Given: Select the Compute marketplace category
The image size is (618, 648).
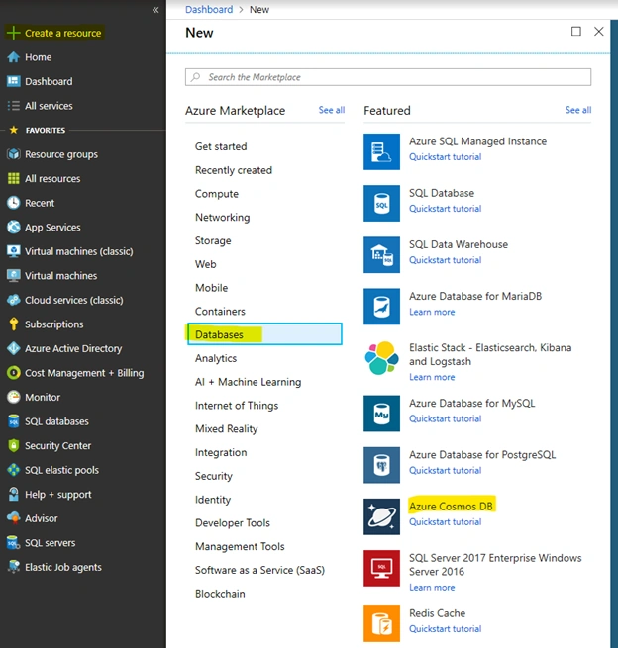Looking at the screenshot, I should [217, 194].
